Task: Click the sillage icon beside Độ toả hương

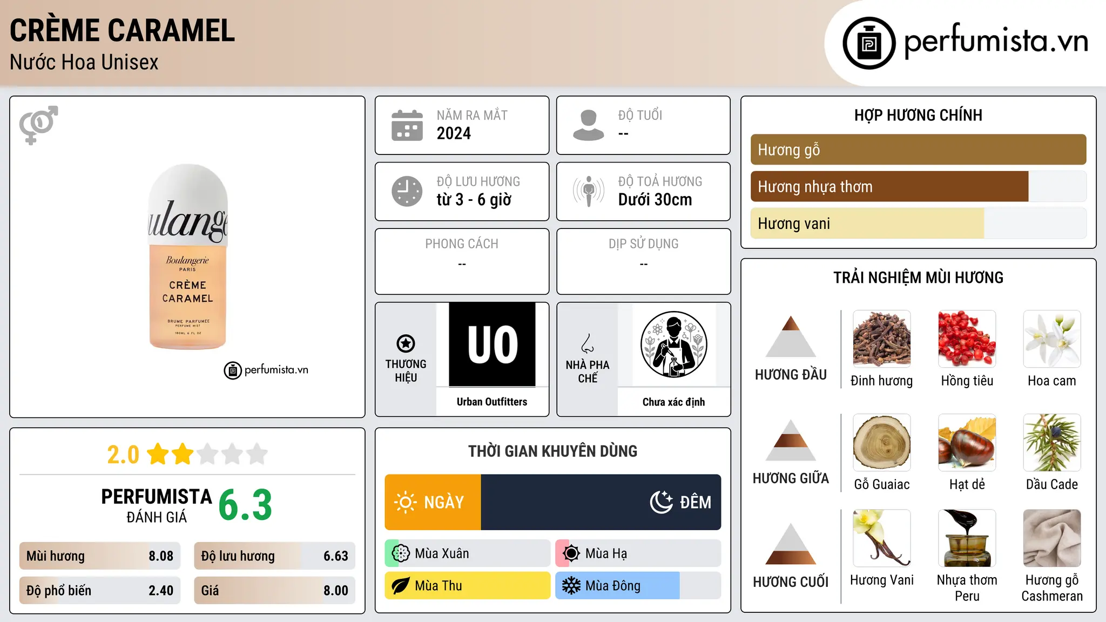Action: [x=589, y=191]
